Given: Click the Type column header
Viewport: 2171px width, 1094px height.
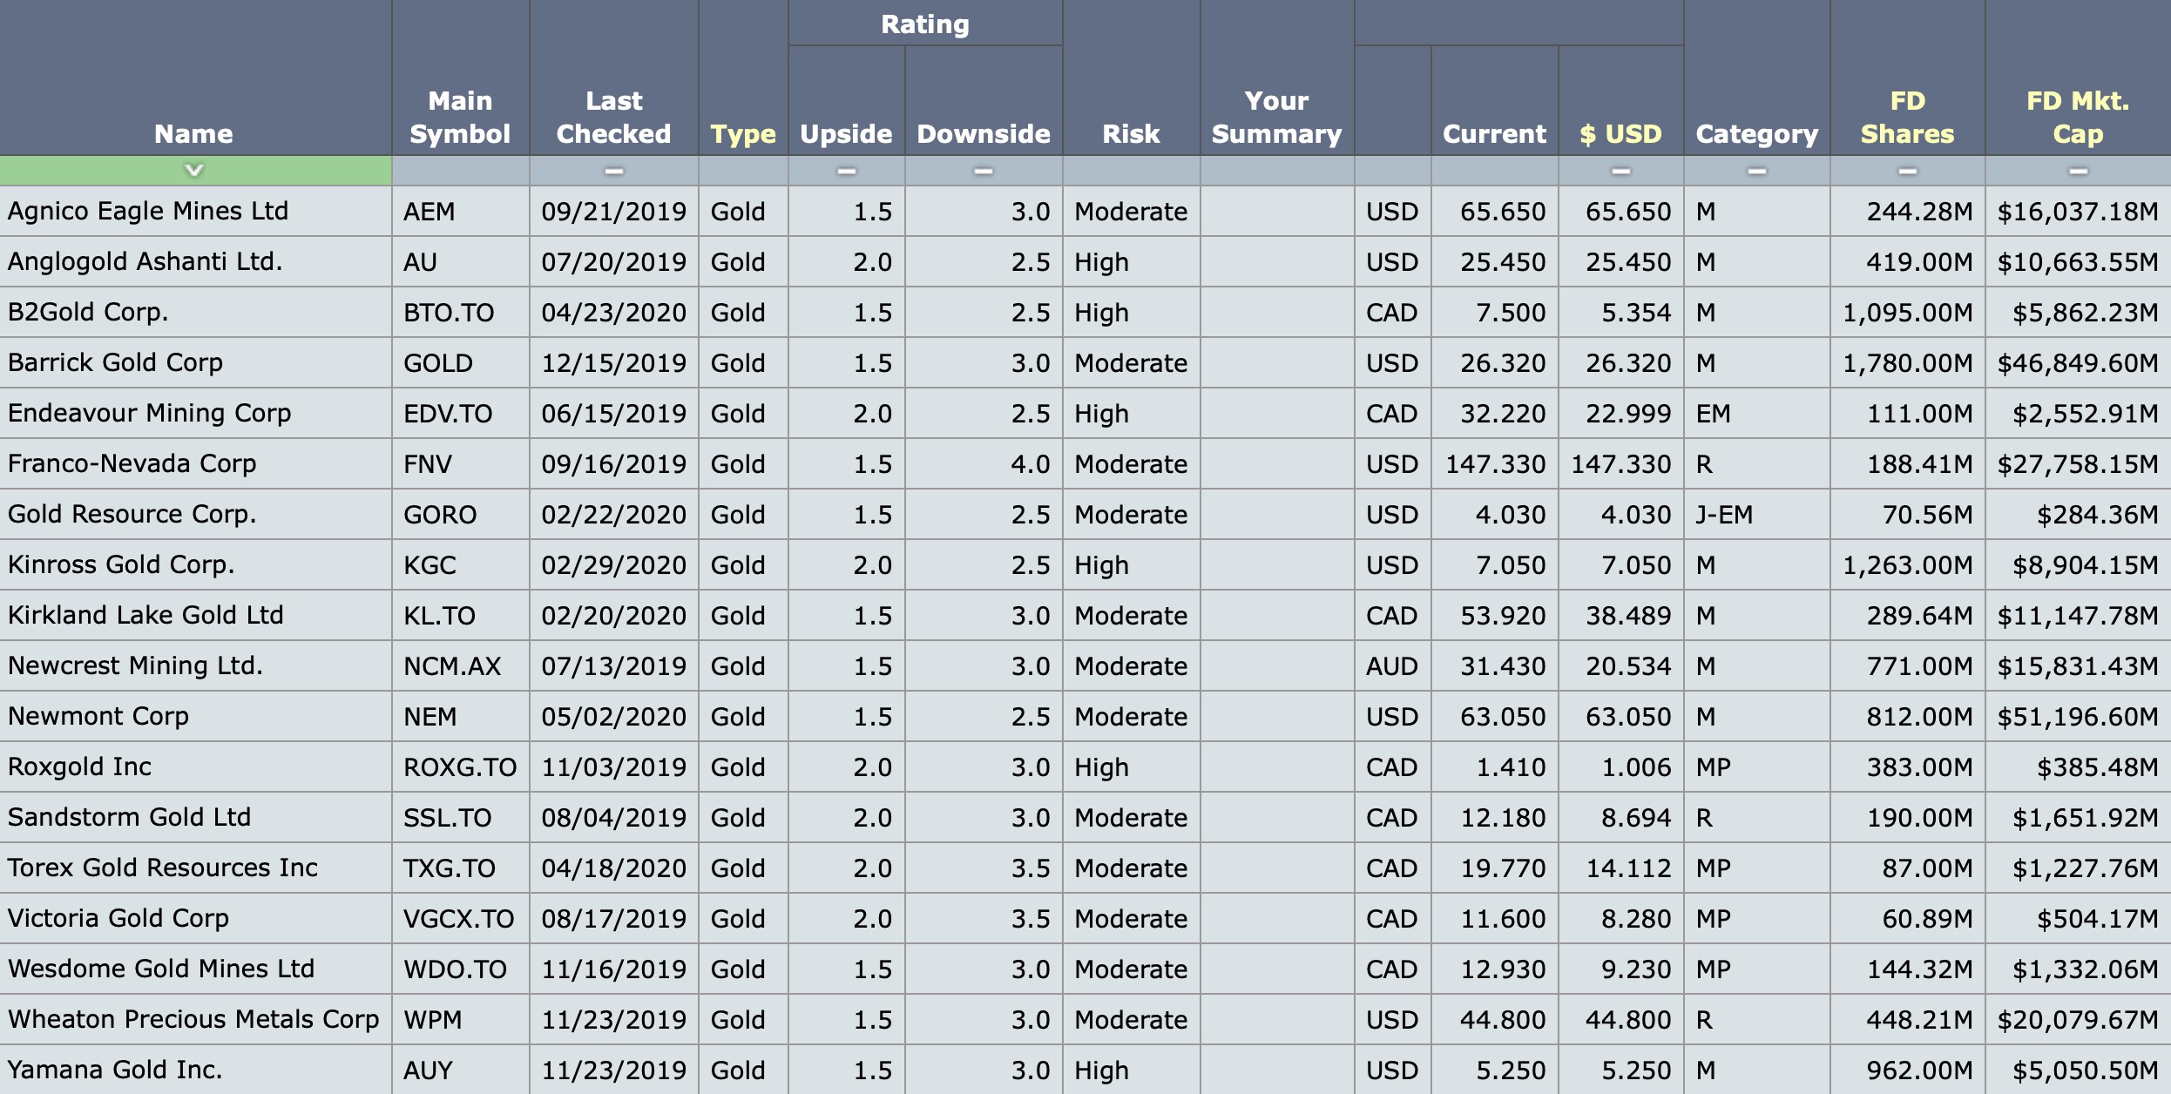Looking at the screenshot, I should tap(742, 133).
